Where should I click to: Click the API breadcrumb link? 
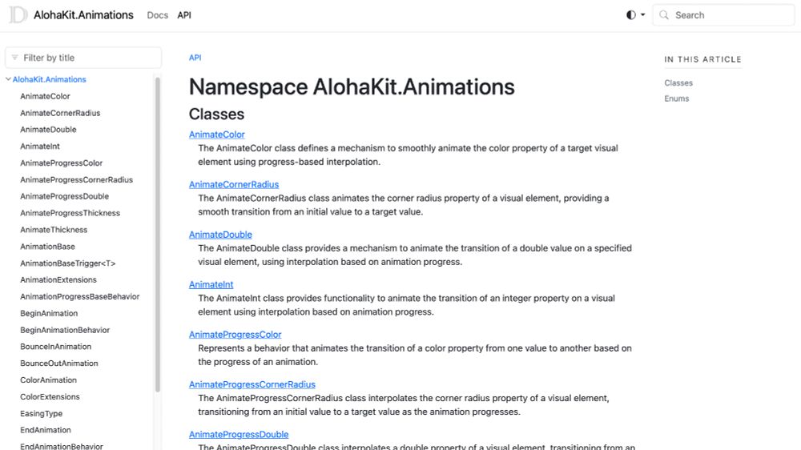(195, 58)
